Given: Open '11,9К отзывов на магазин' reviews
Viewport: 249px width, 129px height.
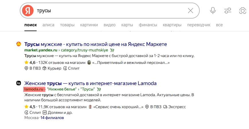Looking at the screenshot, I should click(x=62, y=107).
